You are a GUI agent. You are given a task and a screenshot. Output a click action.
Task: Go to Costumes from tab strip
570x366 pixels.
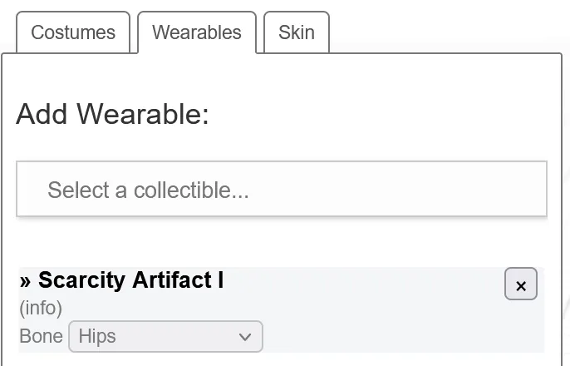73,32
